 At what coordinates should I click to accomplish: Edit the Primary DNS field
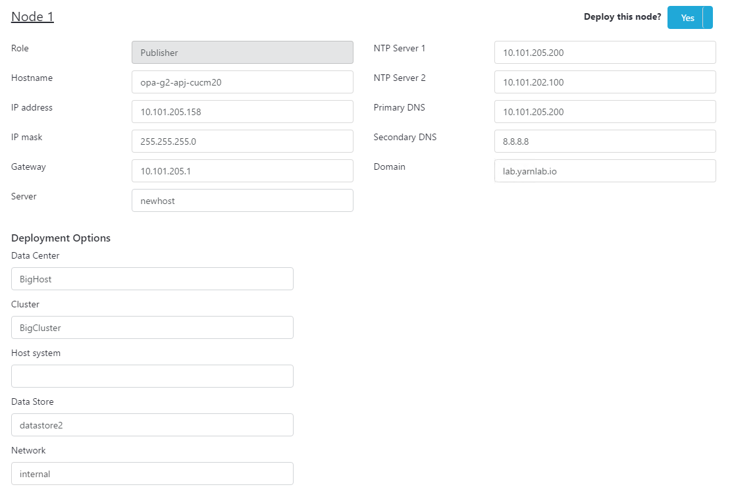pyautogui.click(x=605, y=111)
